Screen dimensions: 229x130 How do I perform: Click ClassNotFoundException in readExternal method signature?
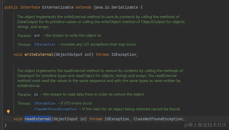(x=158, y=119)
